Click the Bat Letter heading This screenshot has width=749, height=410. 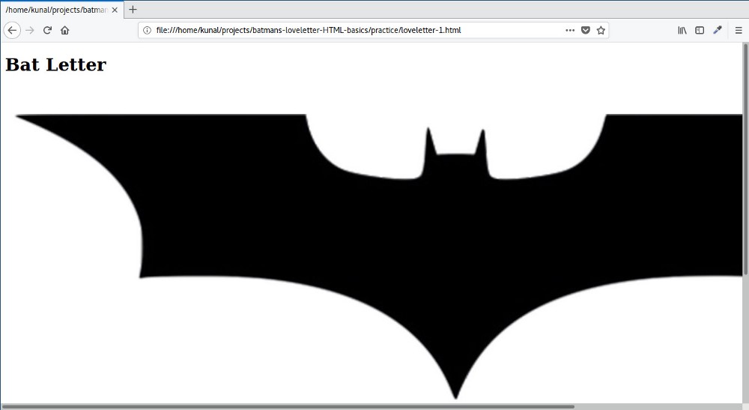(56, 65)
